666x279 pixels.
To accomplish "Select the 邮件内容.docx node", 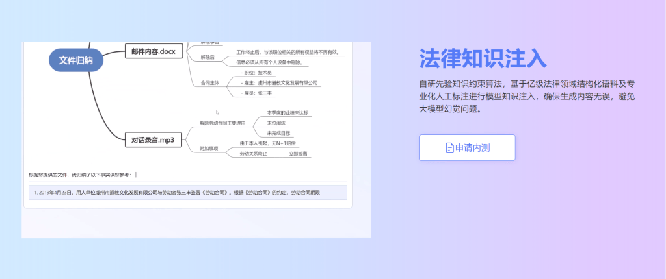I will (153, 51).
